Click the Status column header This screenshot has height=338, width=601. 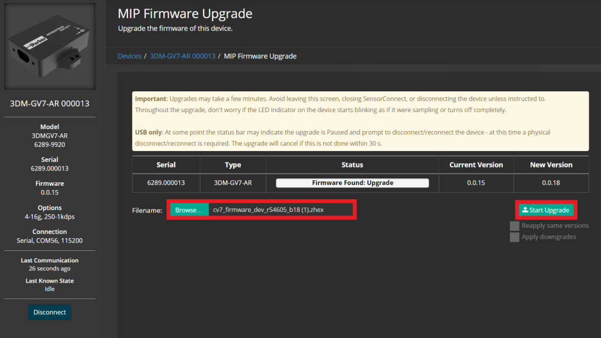[352, 164]
